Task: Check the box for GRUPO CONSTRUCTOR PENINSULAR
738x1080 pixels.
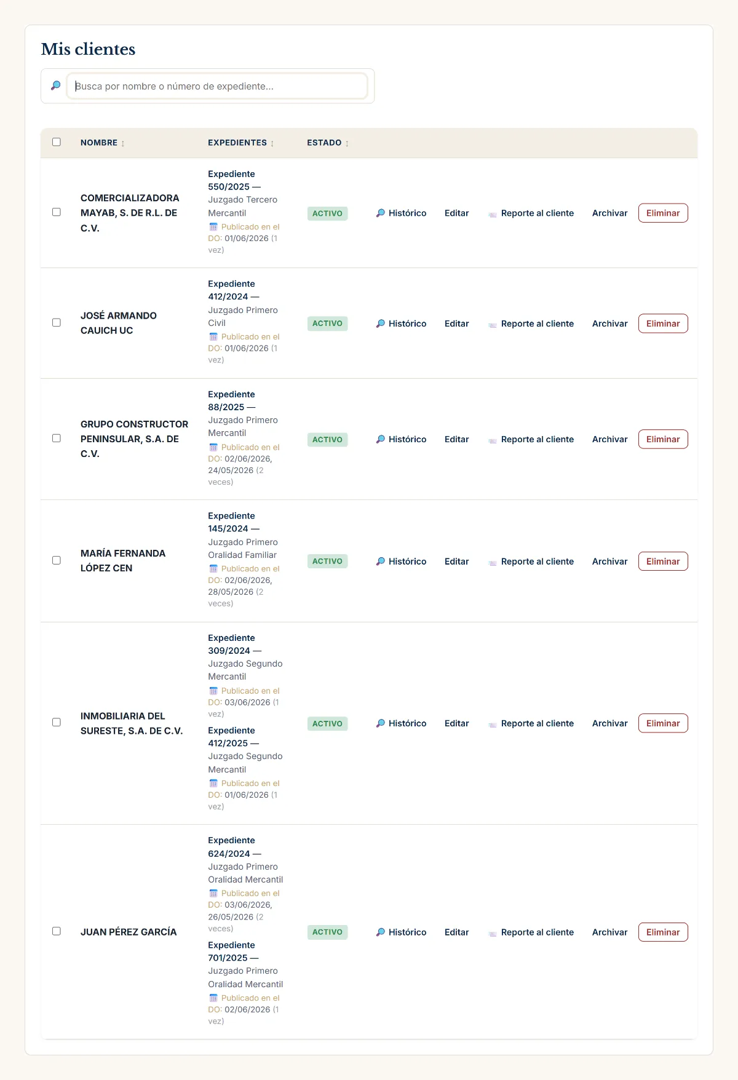Action: click(57, 439)
